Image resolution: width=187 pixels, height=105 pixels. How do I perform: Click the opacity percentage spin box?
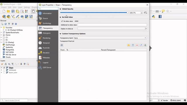136,13
